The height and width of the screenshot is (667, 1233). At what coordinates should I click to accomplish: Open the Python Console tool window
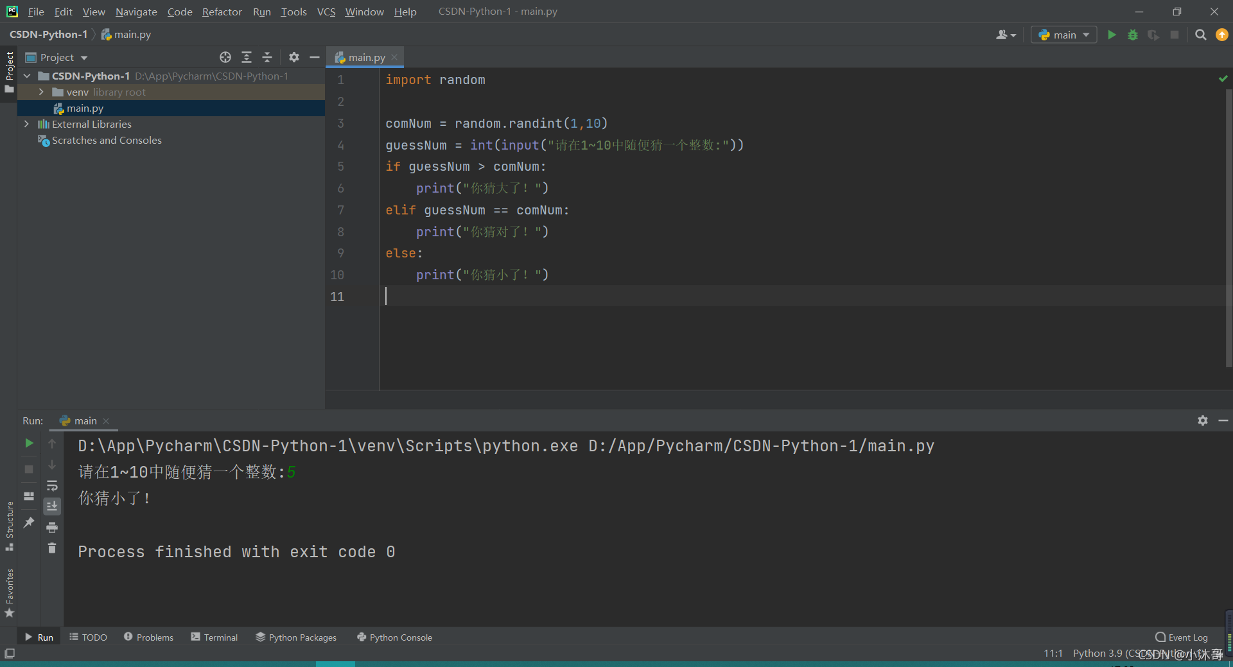[x=394, y=637]
